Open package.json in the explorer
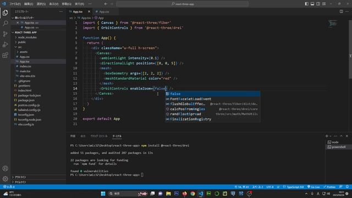352x198 pixels. point(26,100)
